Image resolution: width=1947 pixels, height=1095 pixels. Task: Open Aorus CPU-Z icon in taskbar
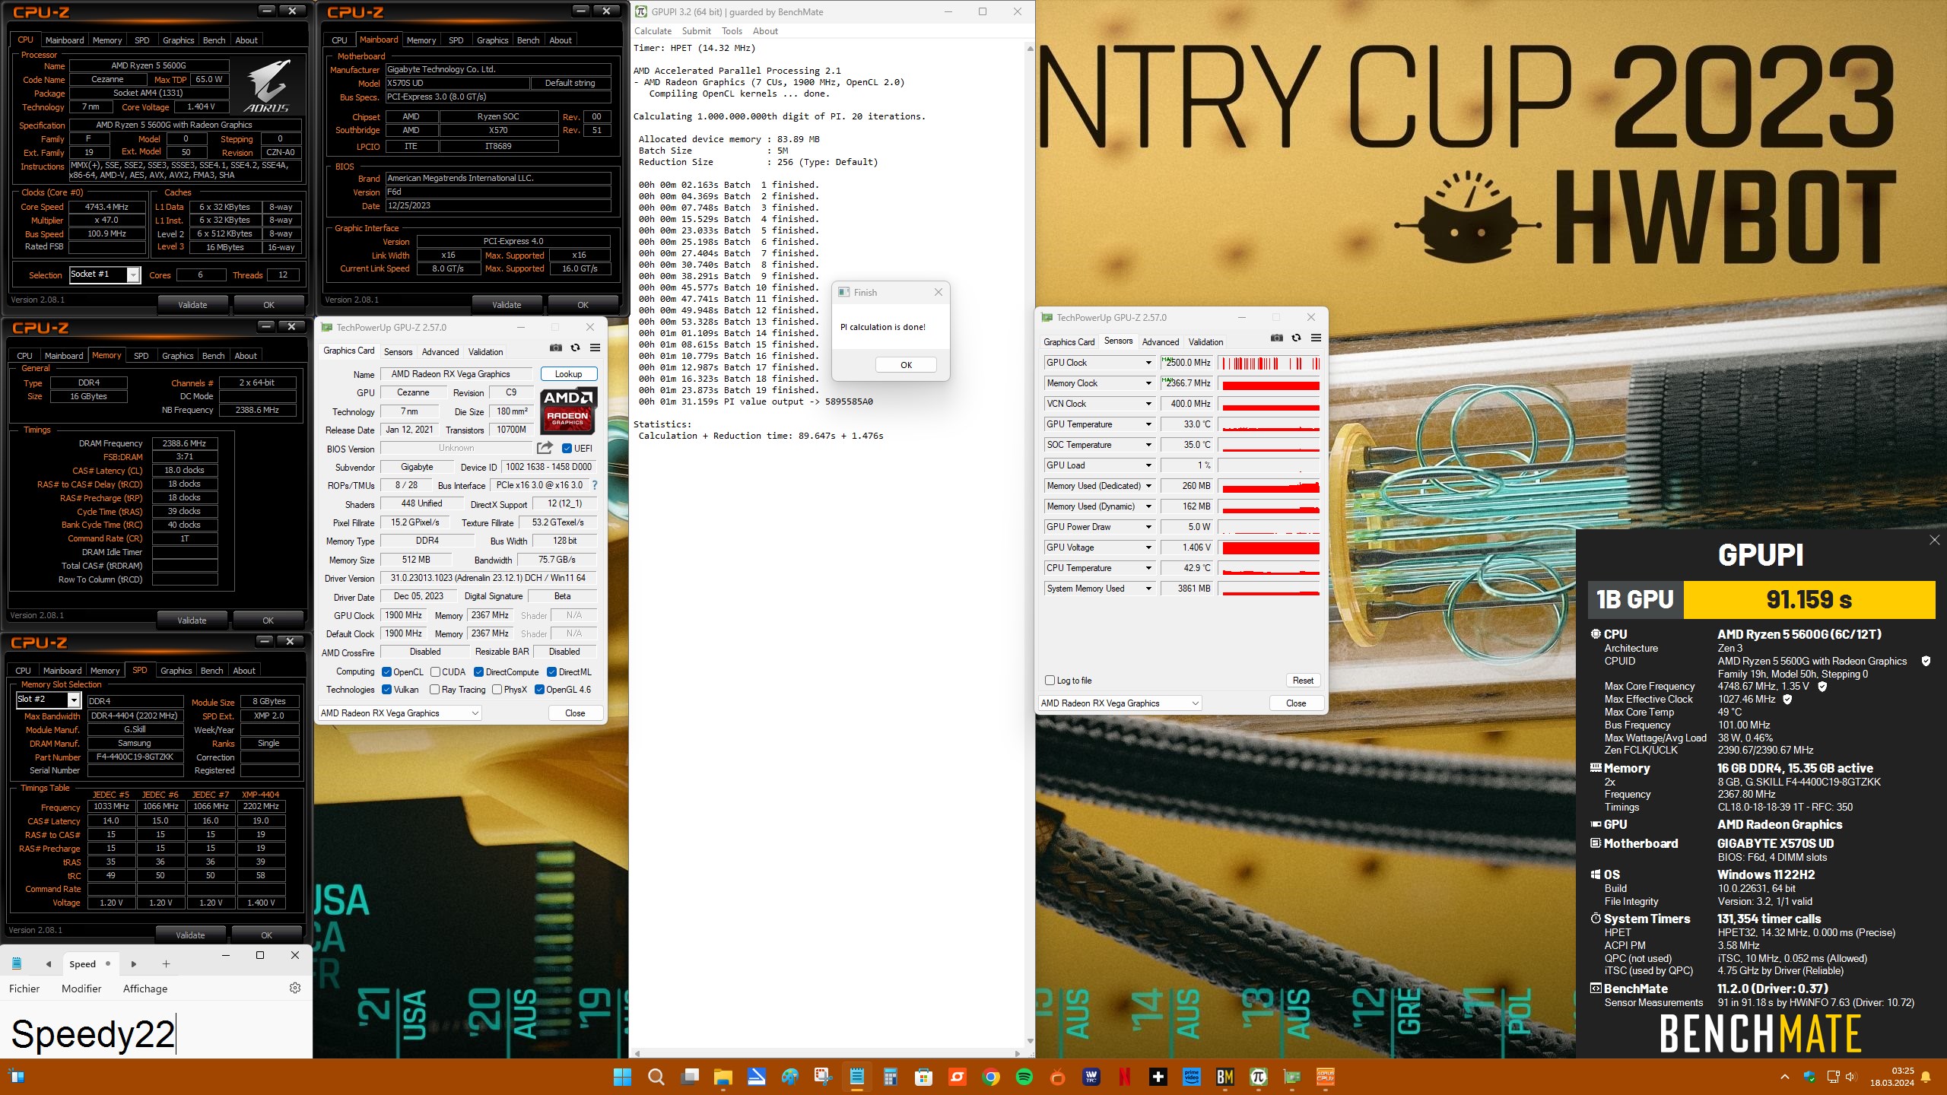click(x=1326, y=1077)
